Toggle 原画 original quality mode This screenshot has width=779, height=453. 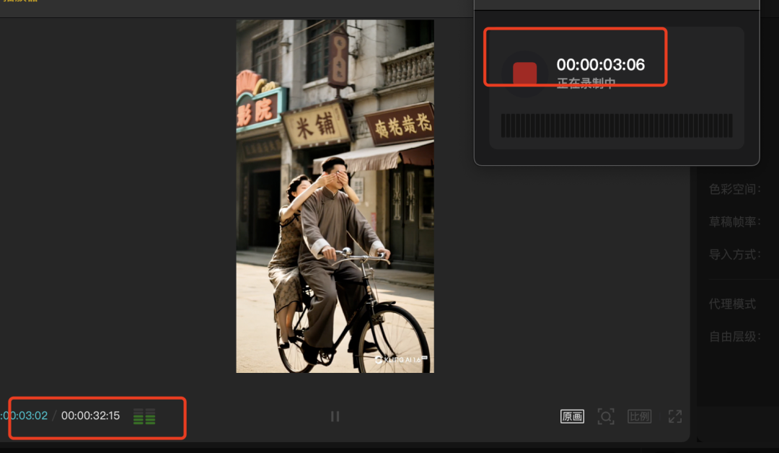pos(571,416)
